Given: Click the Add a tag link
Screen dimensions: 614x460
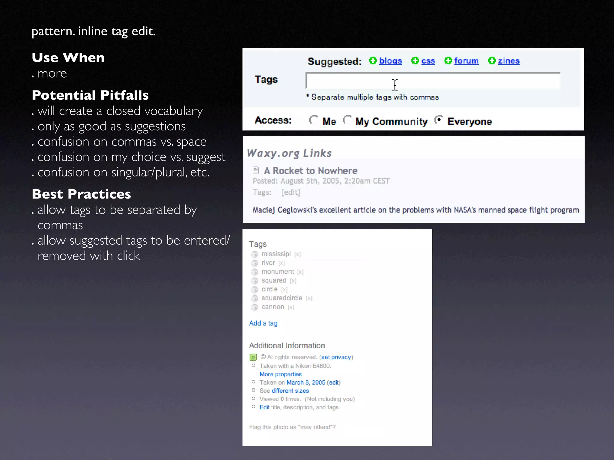Looking at the screenshot, I should pyautogui.click(x=263, y=323).
